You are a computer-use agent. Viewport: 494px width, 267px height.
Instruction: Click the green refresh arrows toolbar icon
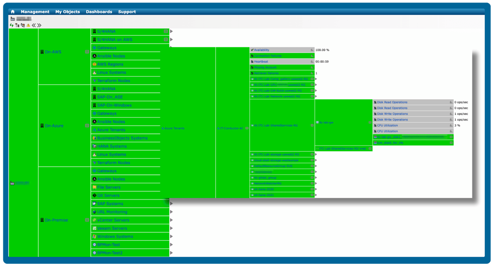click(12, 25)
